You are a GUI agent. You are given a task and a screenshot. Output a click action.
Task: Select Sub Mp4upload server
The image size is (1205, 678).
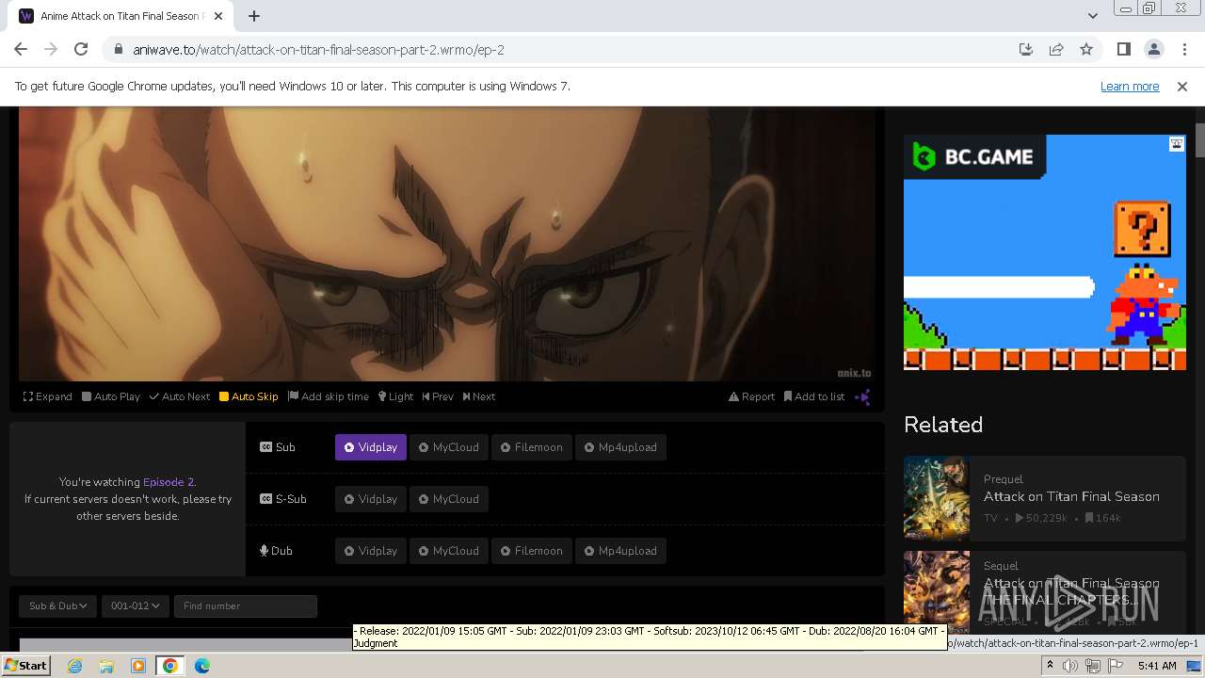(621, 447)
